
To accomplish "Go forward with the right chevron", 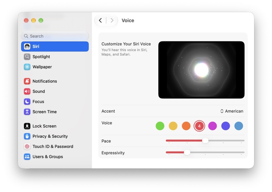I will point(112,20).
